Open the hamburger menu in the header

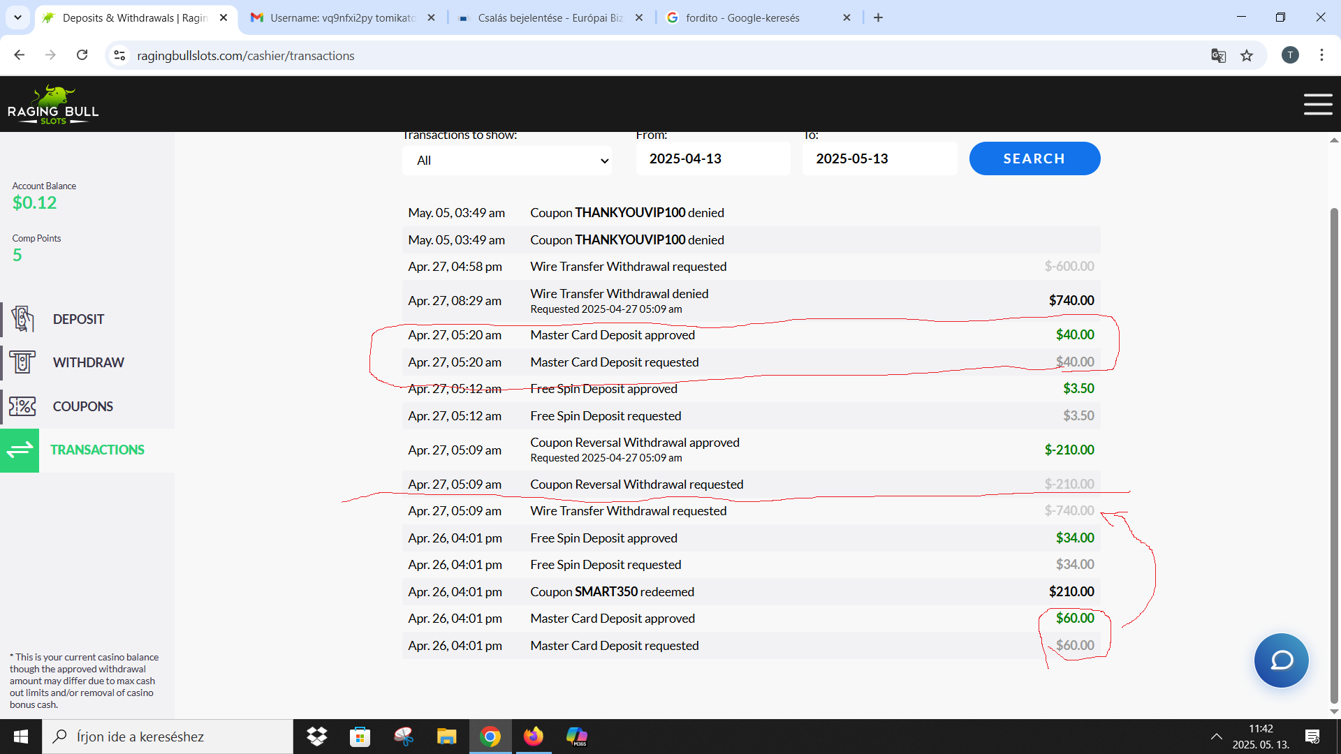[x=1317, y=105]
